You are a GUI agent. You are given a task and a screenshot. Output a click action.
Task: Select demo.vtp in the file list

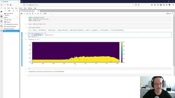pyautogui.click(x=11, y=20)
